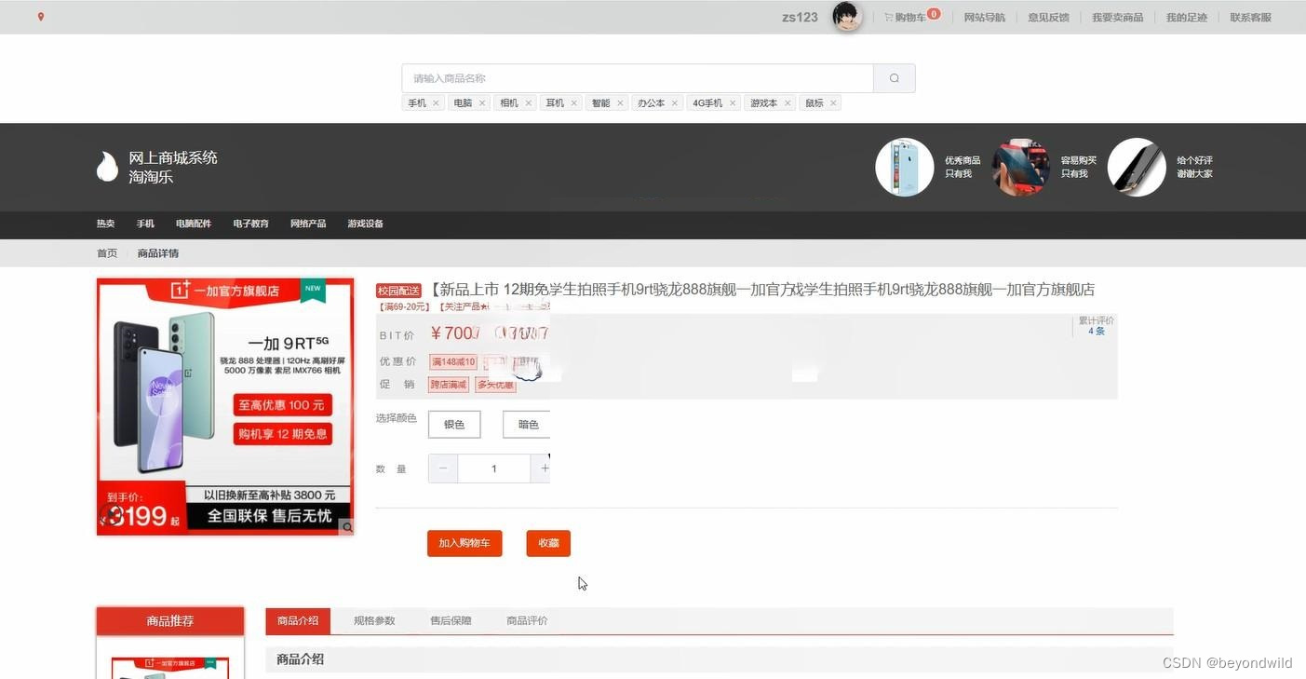The width and height of the screenshot is (1306, 679).
Task: Click the 跨店满减 promotion tag
Action: coord(449,385)
